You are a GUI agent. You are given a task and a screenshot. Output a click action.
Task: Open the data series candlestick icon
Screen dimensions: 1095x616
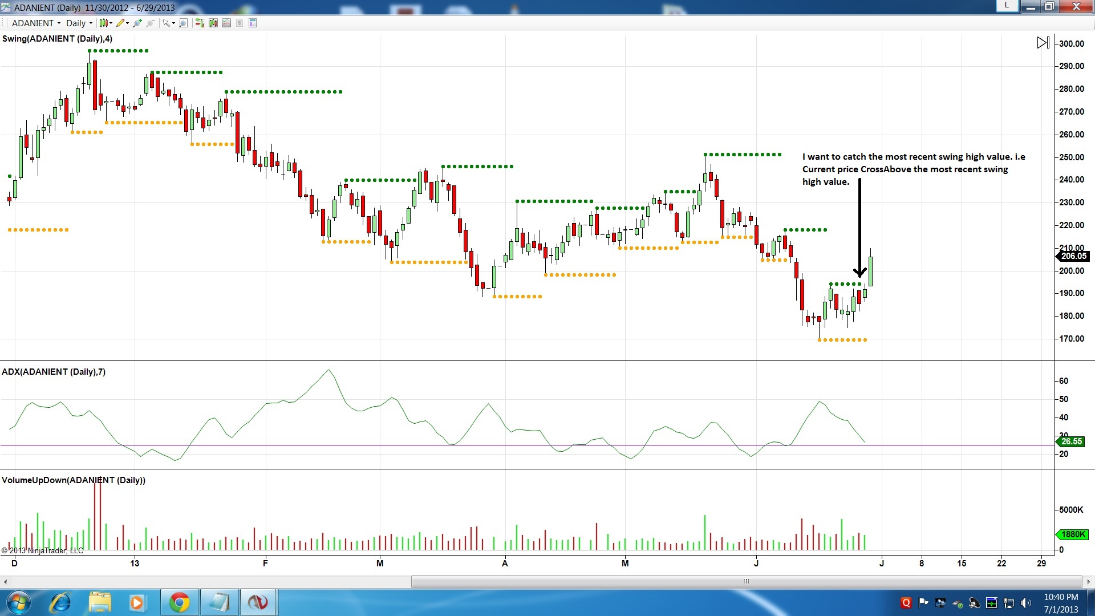[213, 23]
